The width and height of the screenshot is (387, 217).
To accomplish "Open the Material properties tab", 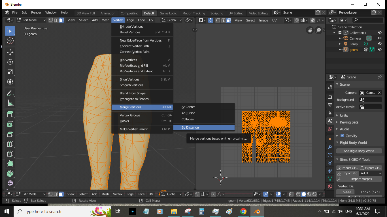I will [330, 186].
